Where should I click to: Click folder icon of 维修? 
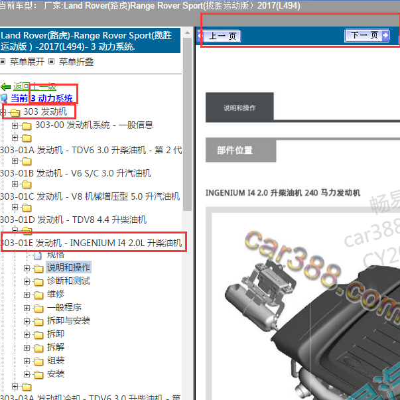coord(38,295)
